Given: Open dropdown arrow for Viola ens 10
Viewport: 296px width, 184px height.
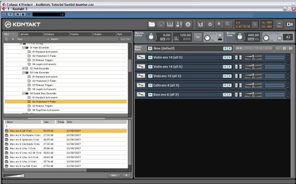Looking at the screenshot, I should 150,76.
